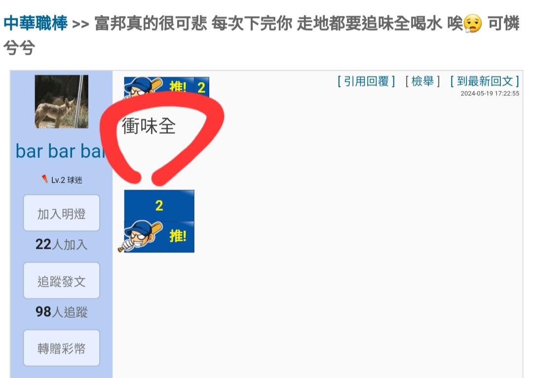Click the 加入明燈 button
Image resolution: width=533 pixels, height=378 pixels.
pyautogui.click(x=62, y=213)
